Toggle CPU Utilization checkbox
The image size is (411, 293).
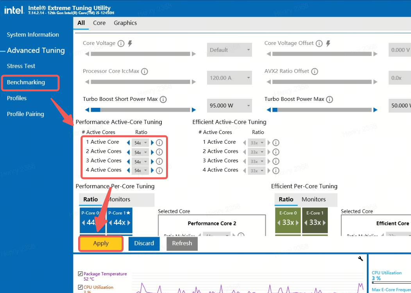(x=80, y=287)
